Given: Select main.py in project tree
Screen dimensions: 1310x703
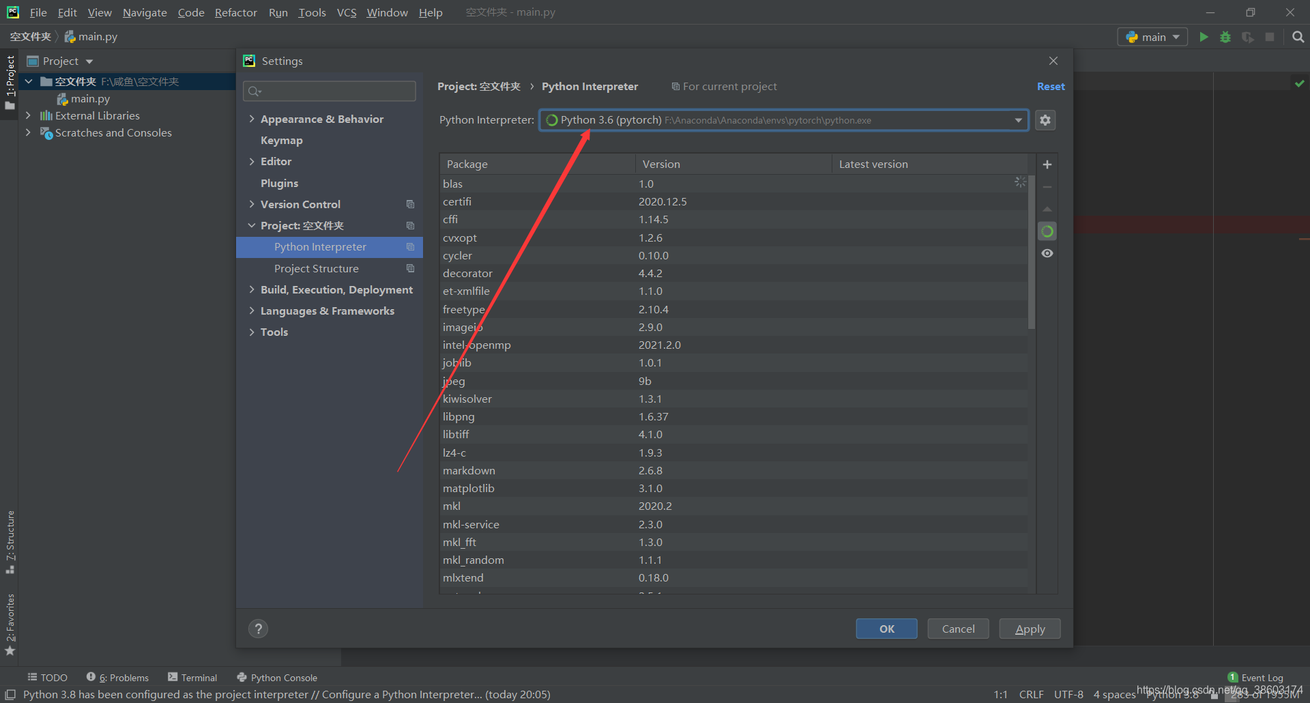Looking at the screenshot, I should 90,98.
